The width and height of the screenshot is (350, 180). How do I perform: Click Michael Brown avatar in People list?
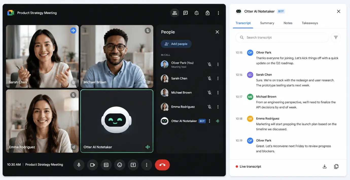(x=165, y=93)
